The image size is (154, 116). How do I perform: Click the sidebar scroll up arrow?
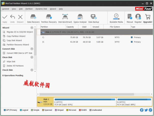point(35,27)
